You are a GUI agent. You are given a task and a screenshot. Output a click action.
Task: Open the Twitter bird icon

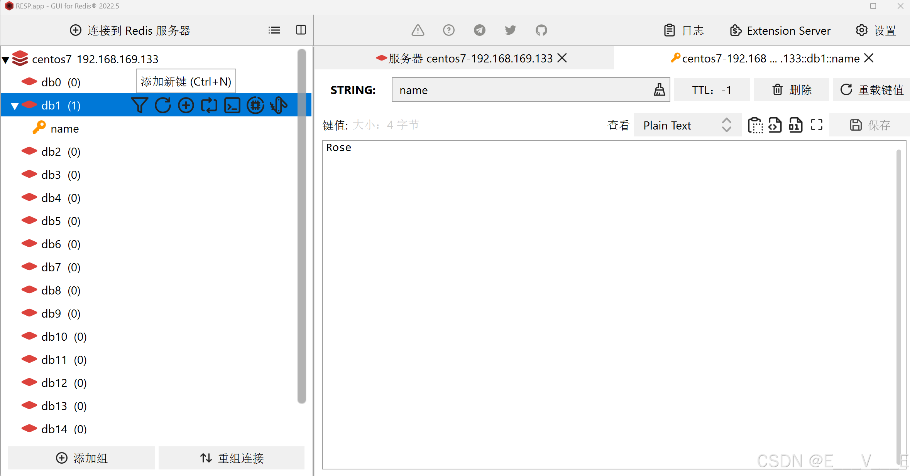coord(510,30)
